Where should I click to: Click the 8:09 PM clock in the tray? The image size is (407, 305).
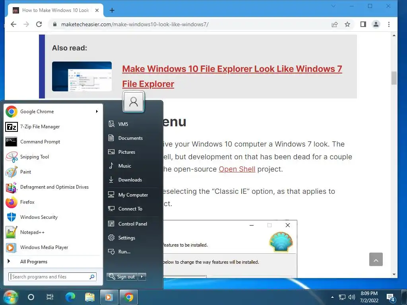[x=369, y=297]
